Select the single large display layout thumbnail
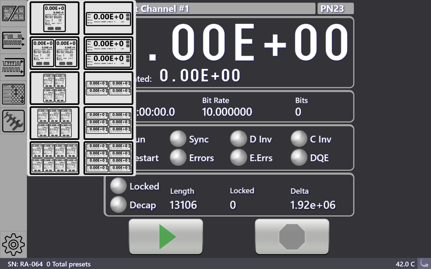This screenshot has width=431, height=269. pyautogui.click(x=54, y=18)
